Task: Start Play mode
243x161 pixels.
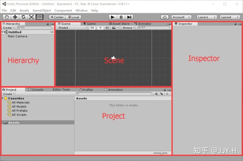Action: click(x=113, y=17)
